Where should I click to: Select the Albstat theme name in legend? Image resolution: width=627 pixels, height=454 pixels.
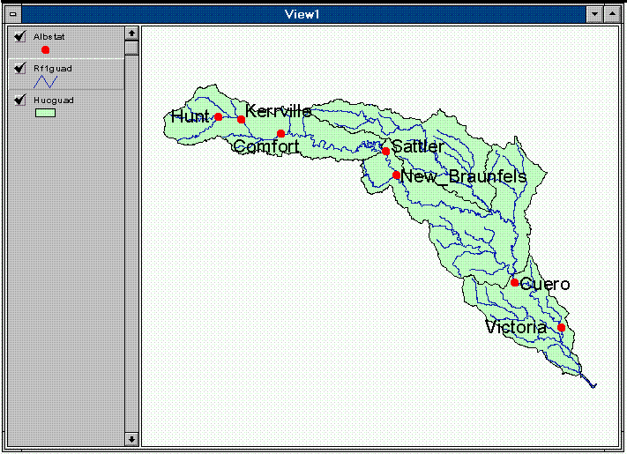49,36
